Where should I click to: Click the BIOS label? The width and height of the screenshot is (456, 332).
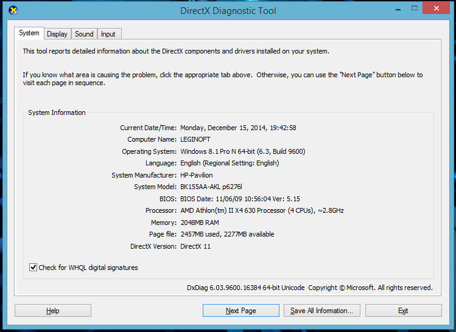[x=168, y=199]
